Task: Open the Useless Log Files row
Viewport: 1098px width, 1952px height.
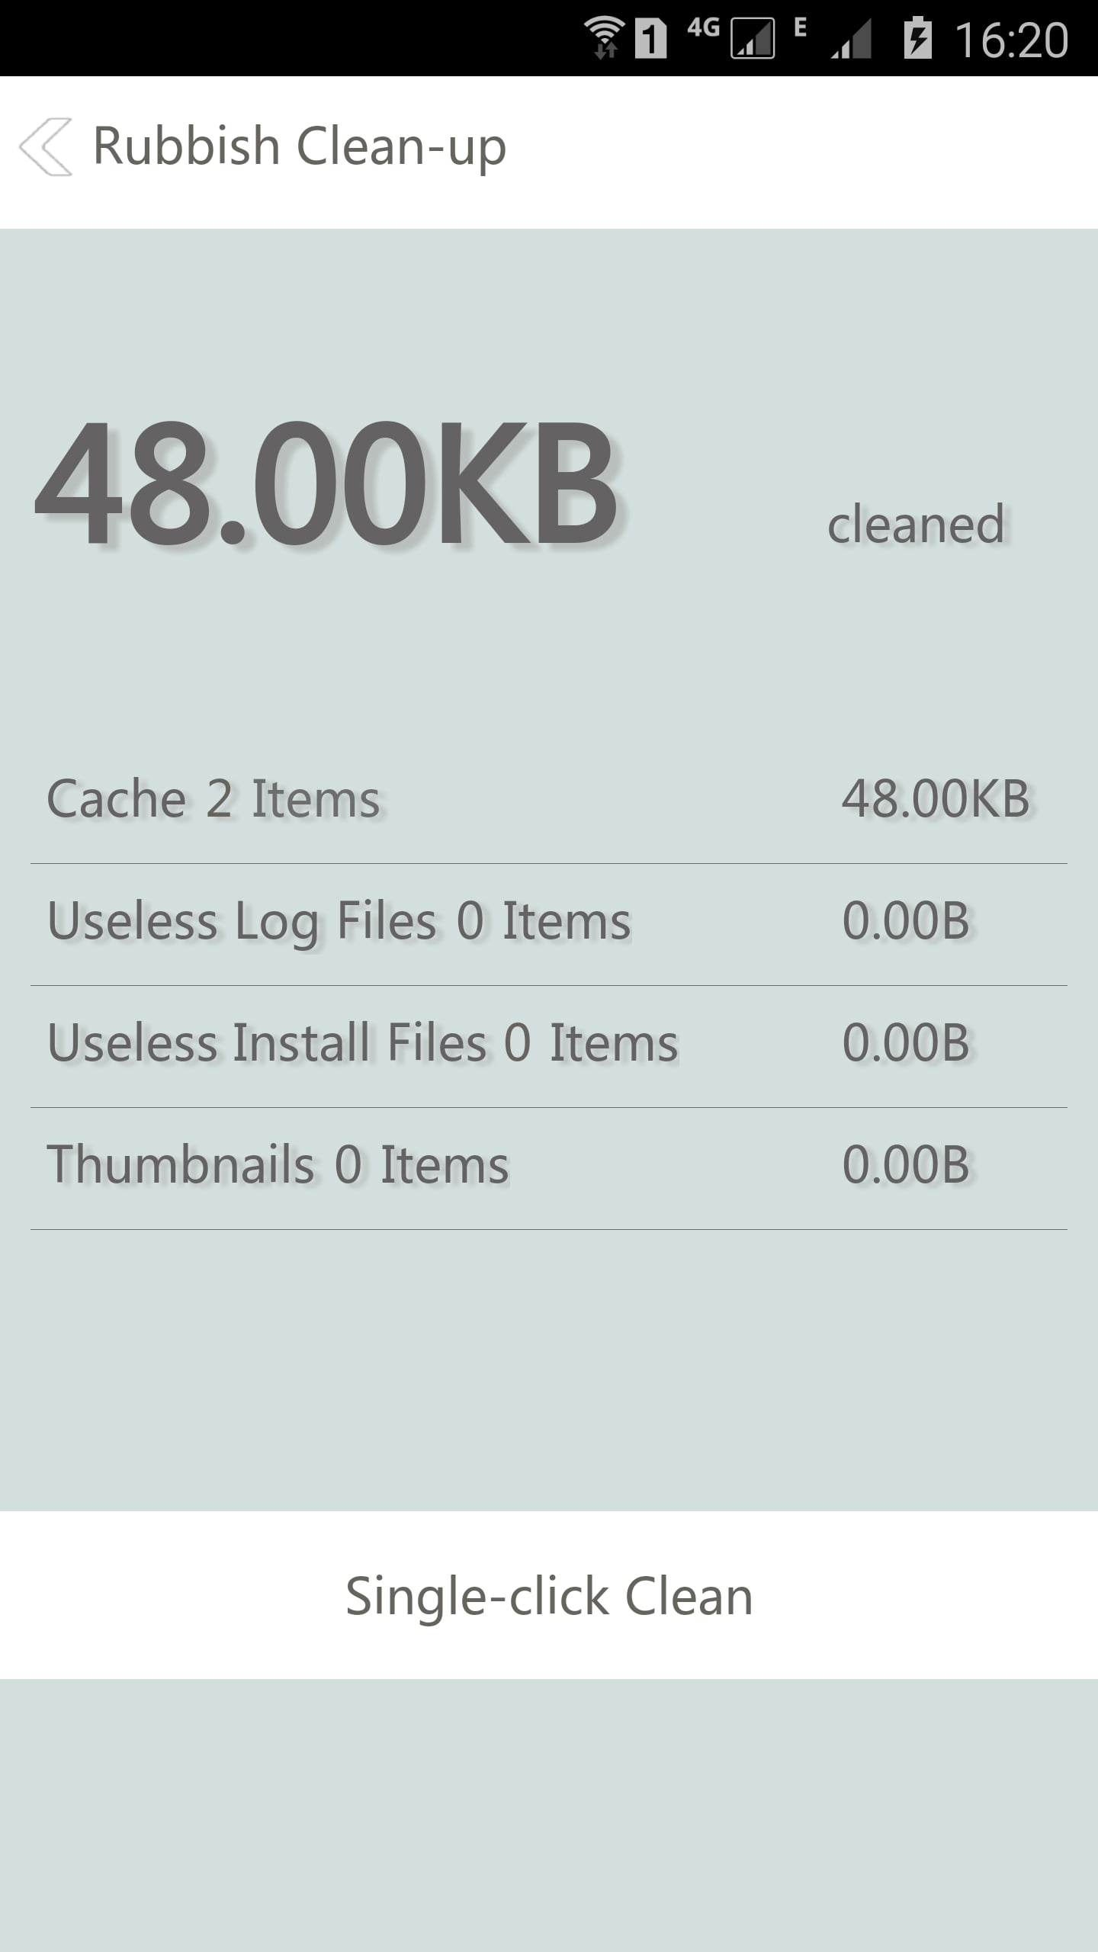Action: (339, 921)
